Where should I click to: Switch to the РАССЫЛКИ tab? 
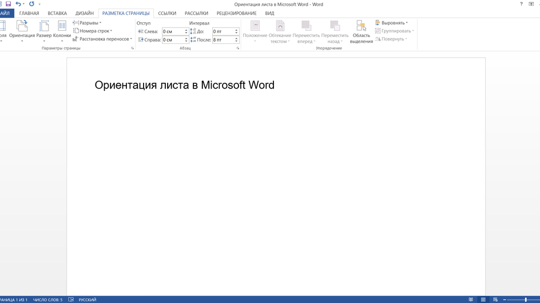[x=196, y=13]
